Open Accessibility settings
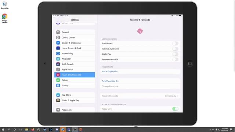 pos(75,54)
